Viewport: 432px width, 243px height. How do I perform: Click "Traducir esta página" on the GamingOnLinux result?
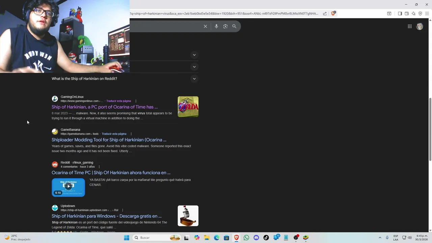(x=118, y=101)
